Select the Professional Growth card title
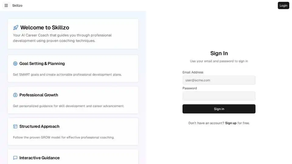The height and width of the screenshot is (164, 292). pos(39,95)
